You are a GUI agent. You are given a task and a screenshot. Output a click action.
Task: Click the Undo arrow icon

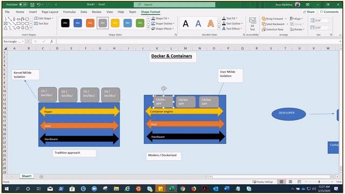click(x=39, y=4)
